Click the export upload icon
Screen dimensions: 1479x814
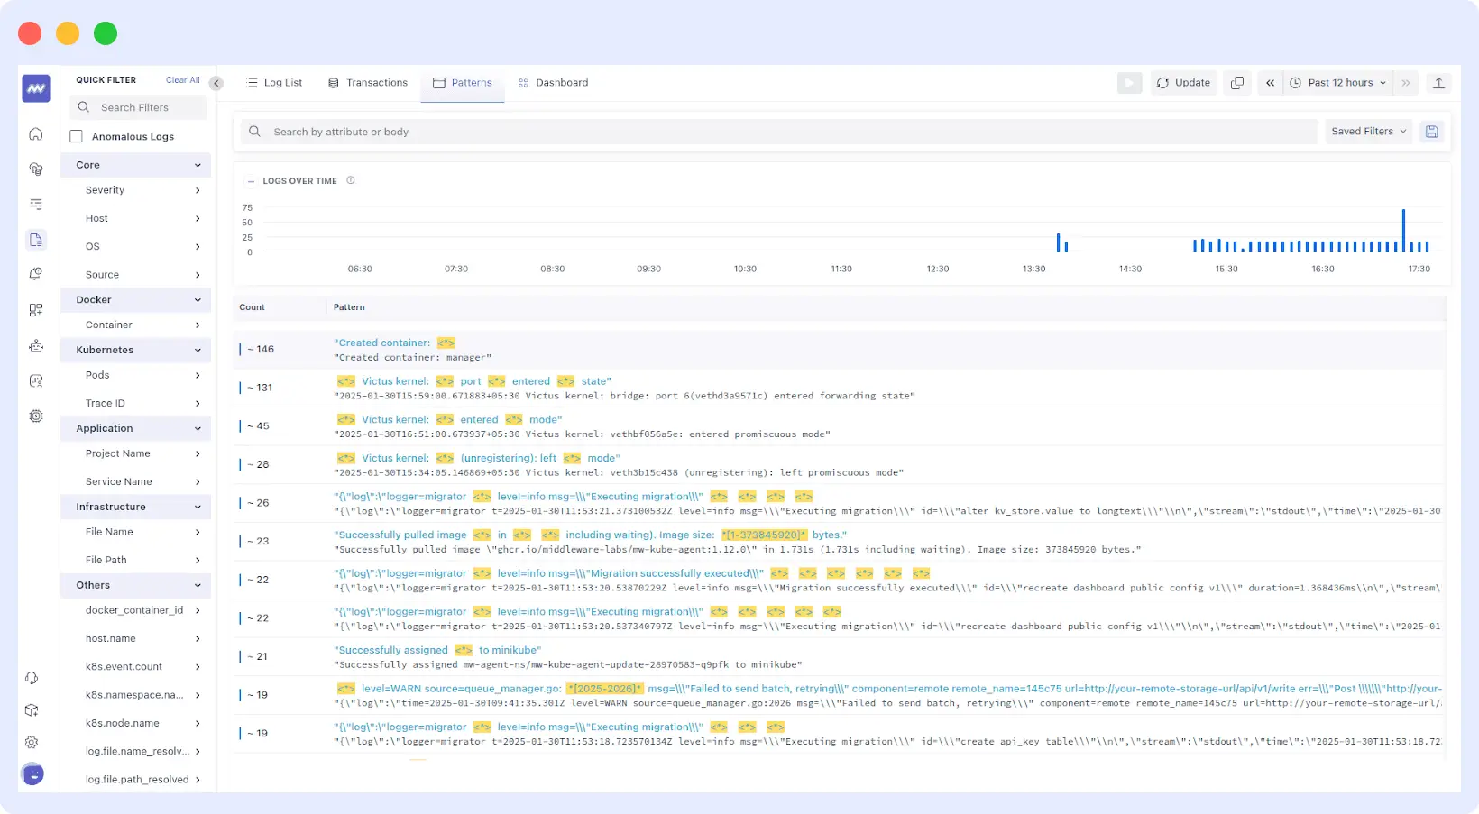(x=1438, y=83)
